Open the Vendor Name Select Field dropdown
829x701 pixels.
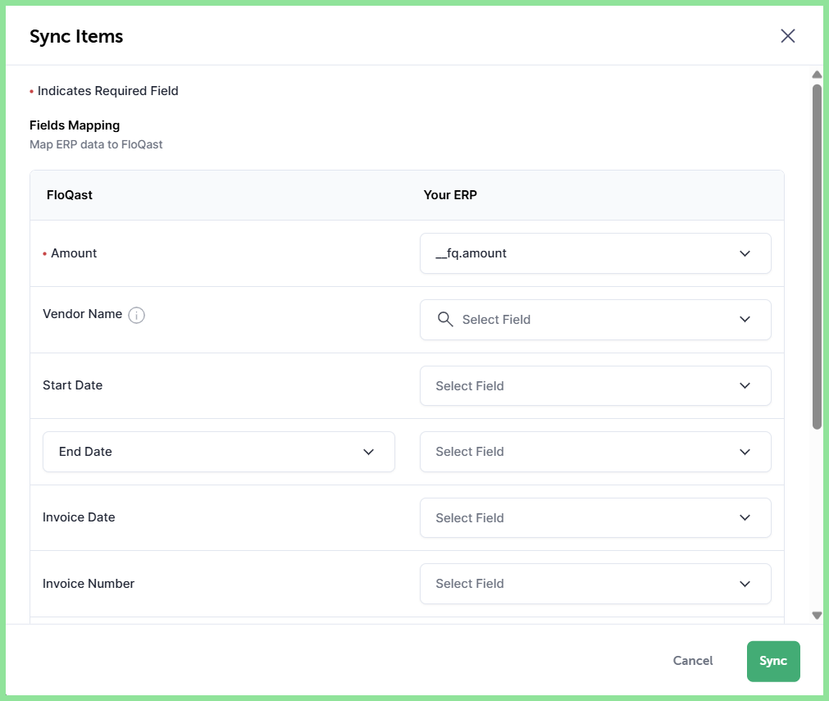595,319
